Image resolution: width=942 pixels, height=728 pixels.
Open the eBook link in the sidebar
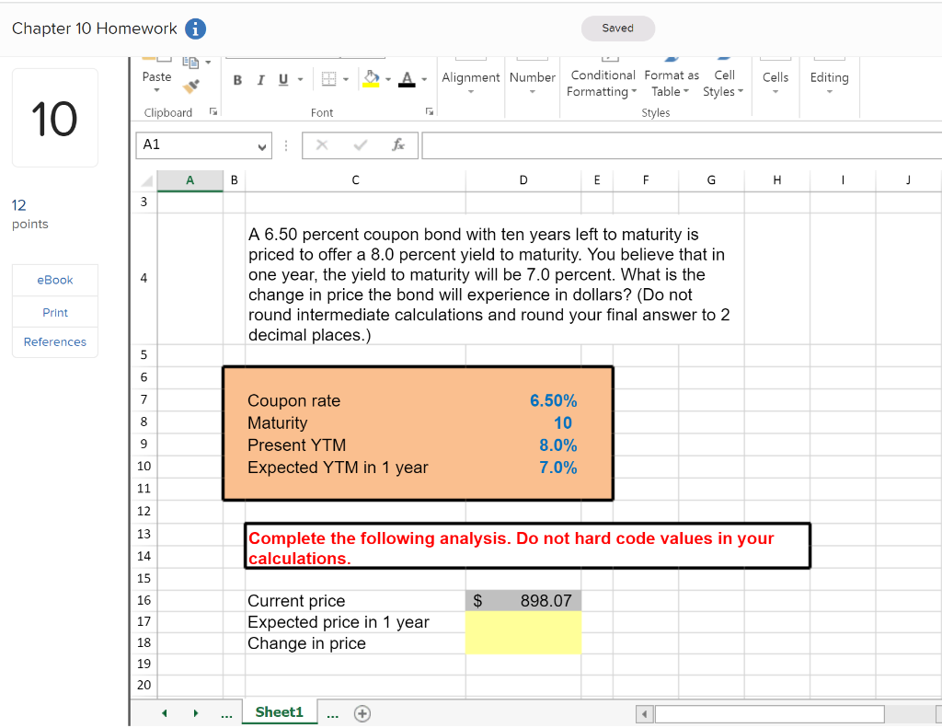click(54, 280)
